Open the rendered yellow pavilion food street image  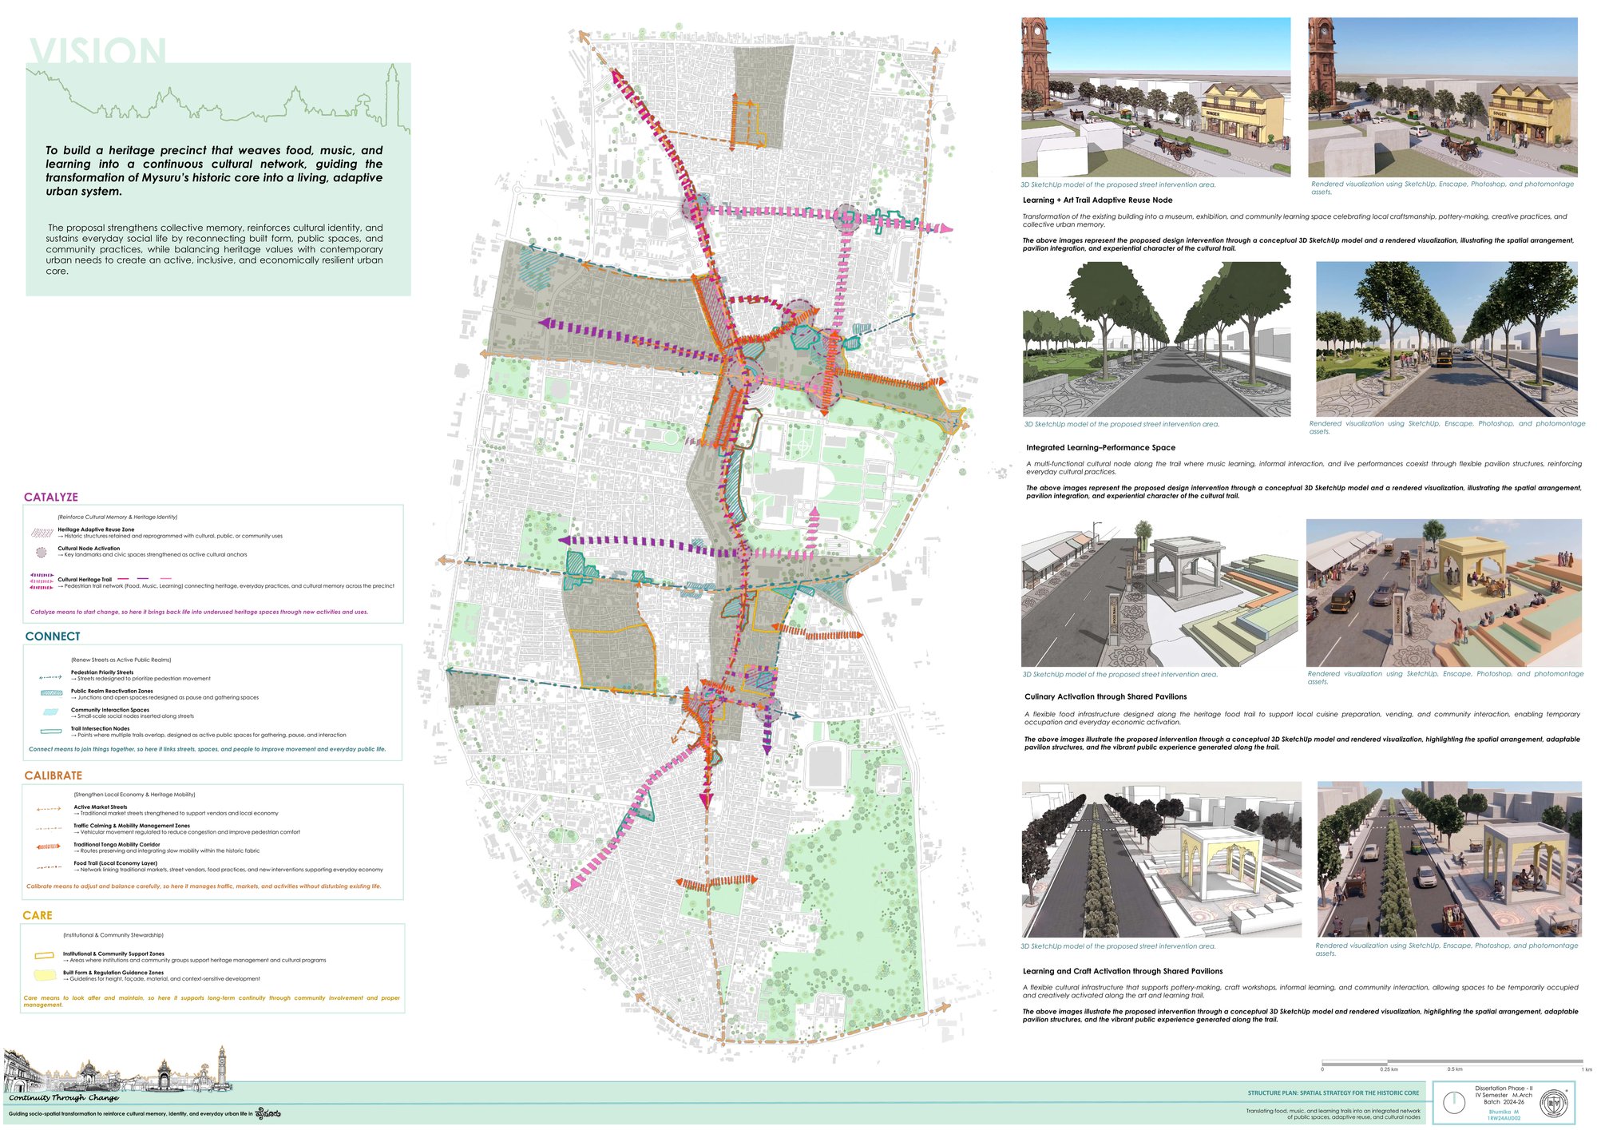coord(1444,593)
